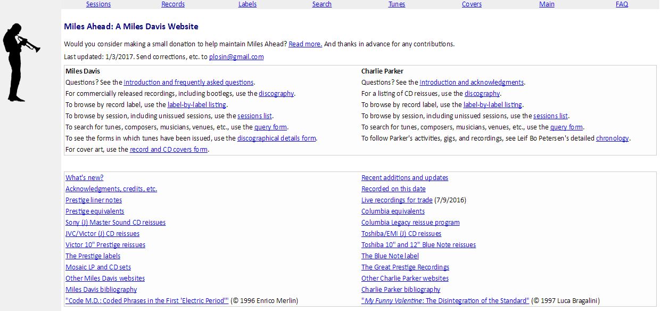Open 'Toshiba 10" and 12" Blue Note reissues'

point(418,245)
